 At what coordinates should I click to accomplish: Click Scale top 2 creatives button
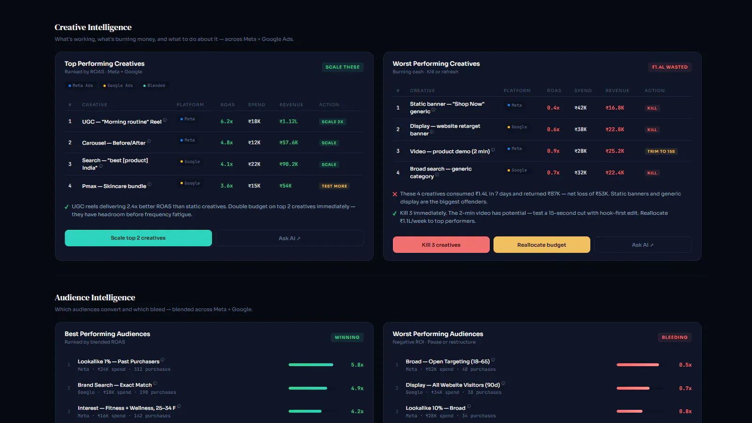pos(138,238)
